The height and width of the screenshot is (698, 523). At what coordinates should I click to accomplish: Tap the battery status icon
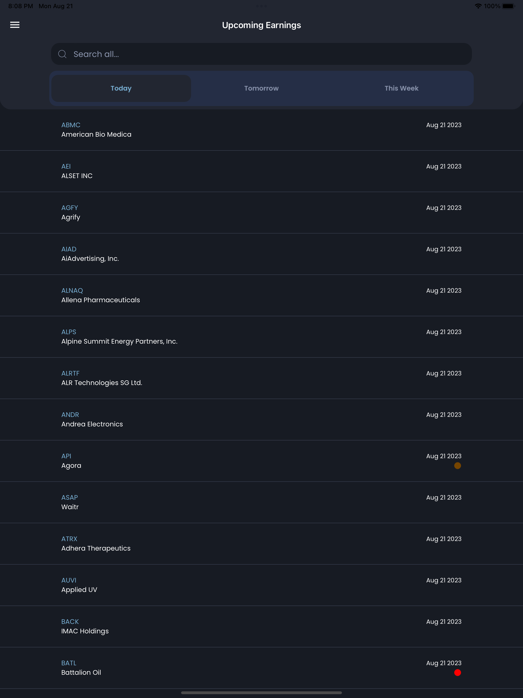(x=508, y=6)
